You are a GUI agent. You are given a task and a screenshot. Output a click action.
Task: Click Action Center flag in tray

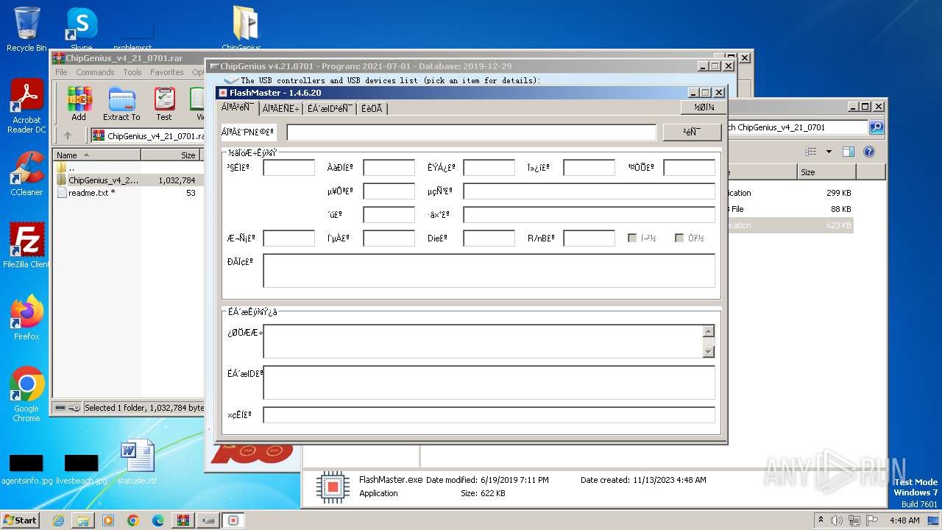tap(872, 520)
